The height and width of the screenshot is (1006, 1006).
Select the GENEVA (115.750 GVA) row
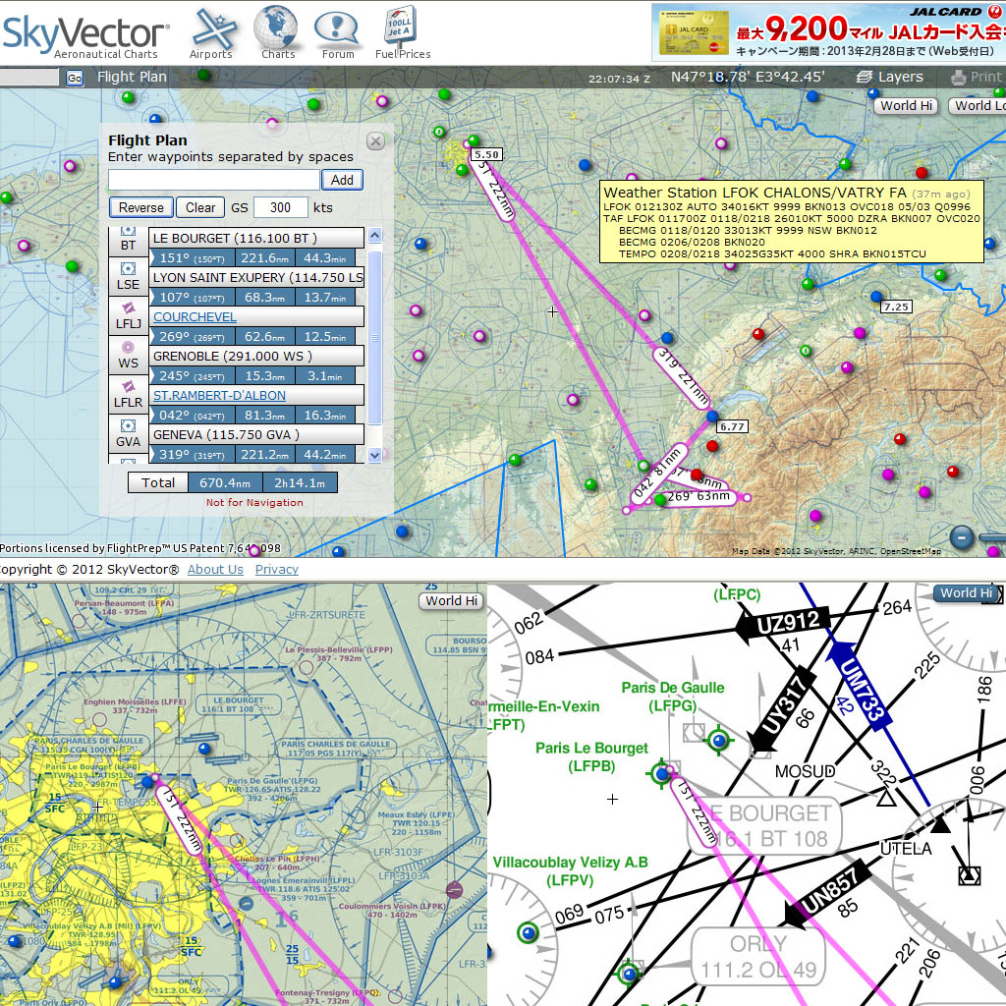coord(256,435)
